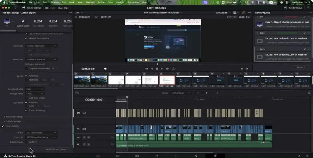Toggle Network Optimization checkbox
Viewport: 313px width, 158px height.
coord(26,38)
